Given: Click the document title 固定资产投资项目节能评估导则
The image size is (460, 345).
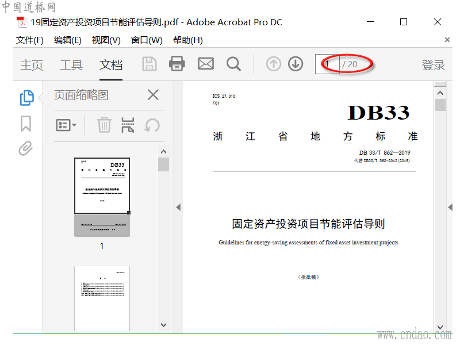Looking at the screenshot, I should click(308, 224).
